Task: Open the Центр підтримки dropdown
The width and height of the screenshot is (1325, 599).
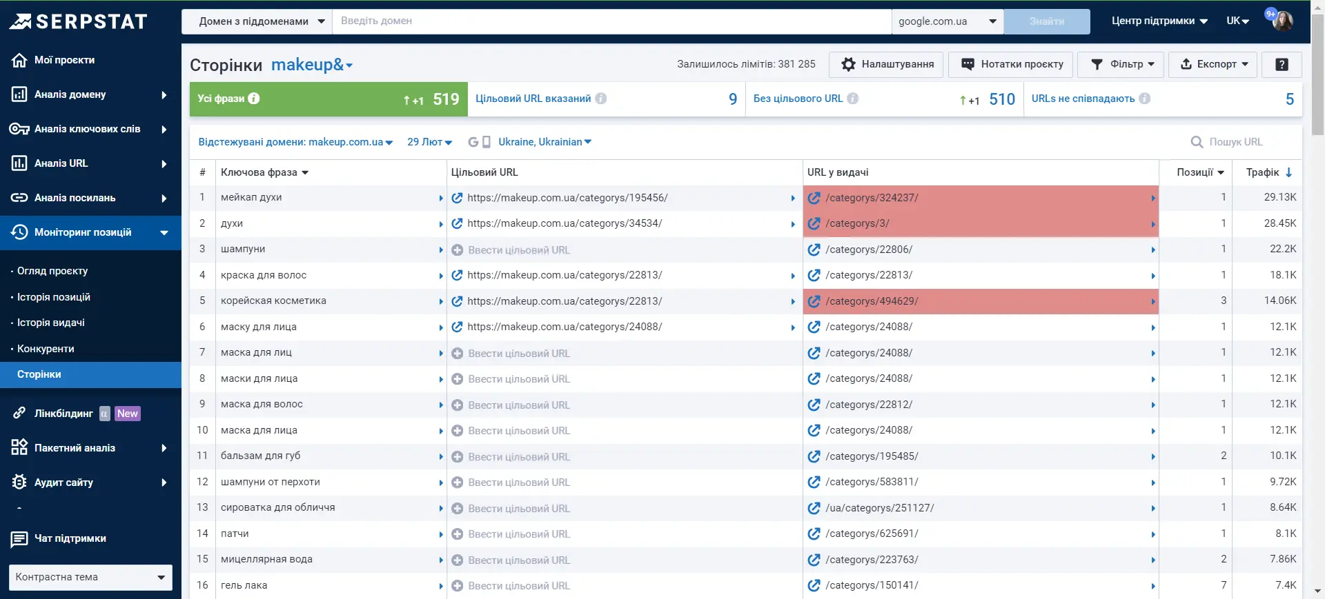Action: [x=1159, y=21]
